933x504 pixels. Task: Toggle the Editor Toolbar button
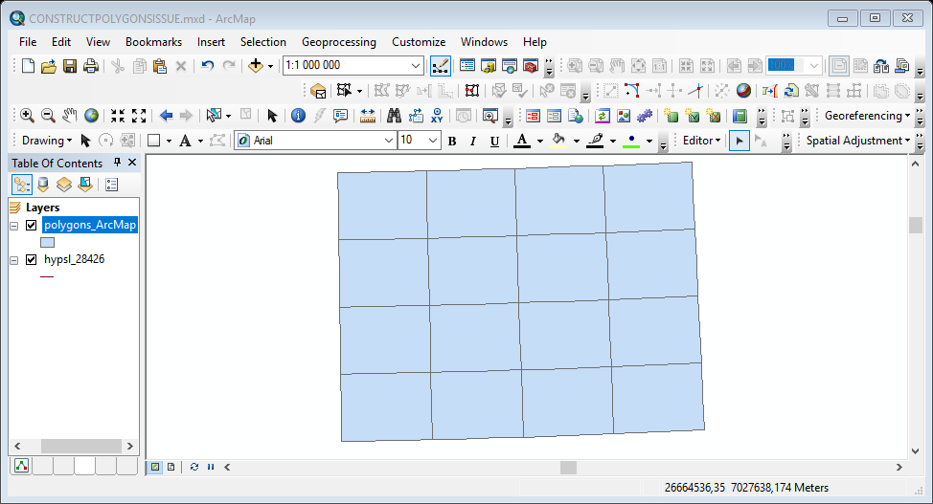coord(441,65)
